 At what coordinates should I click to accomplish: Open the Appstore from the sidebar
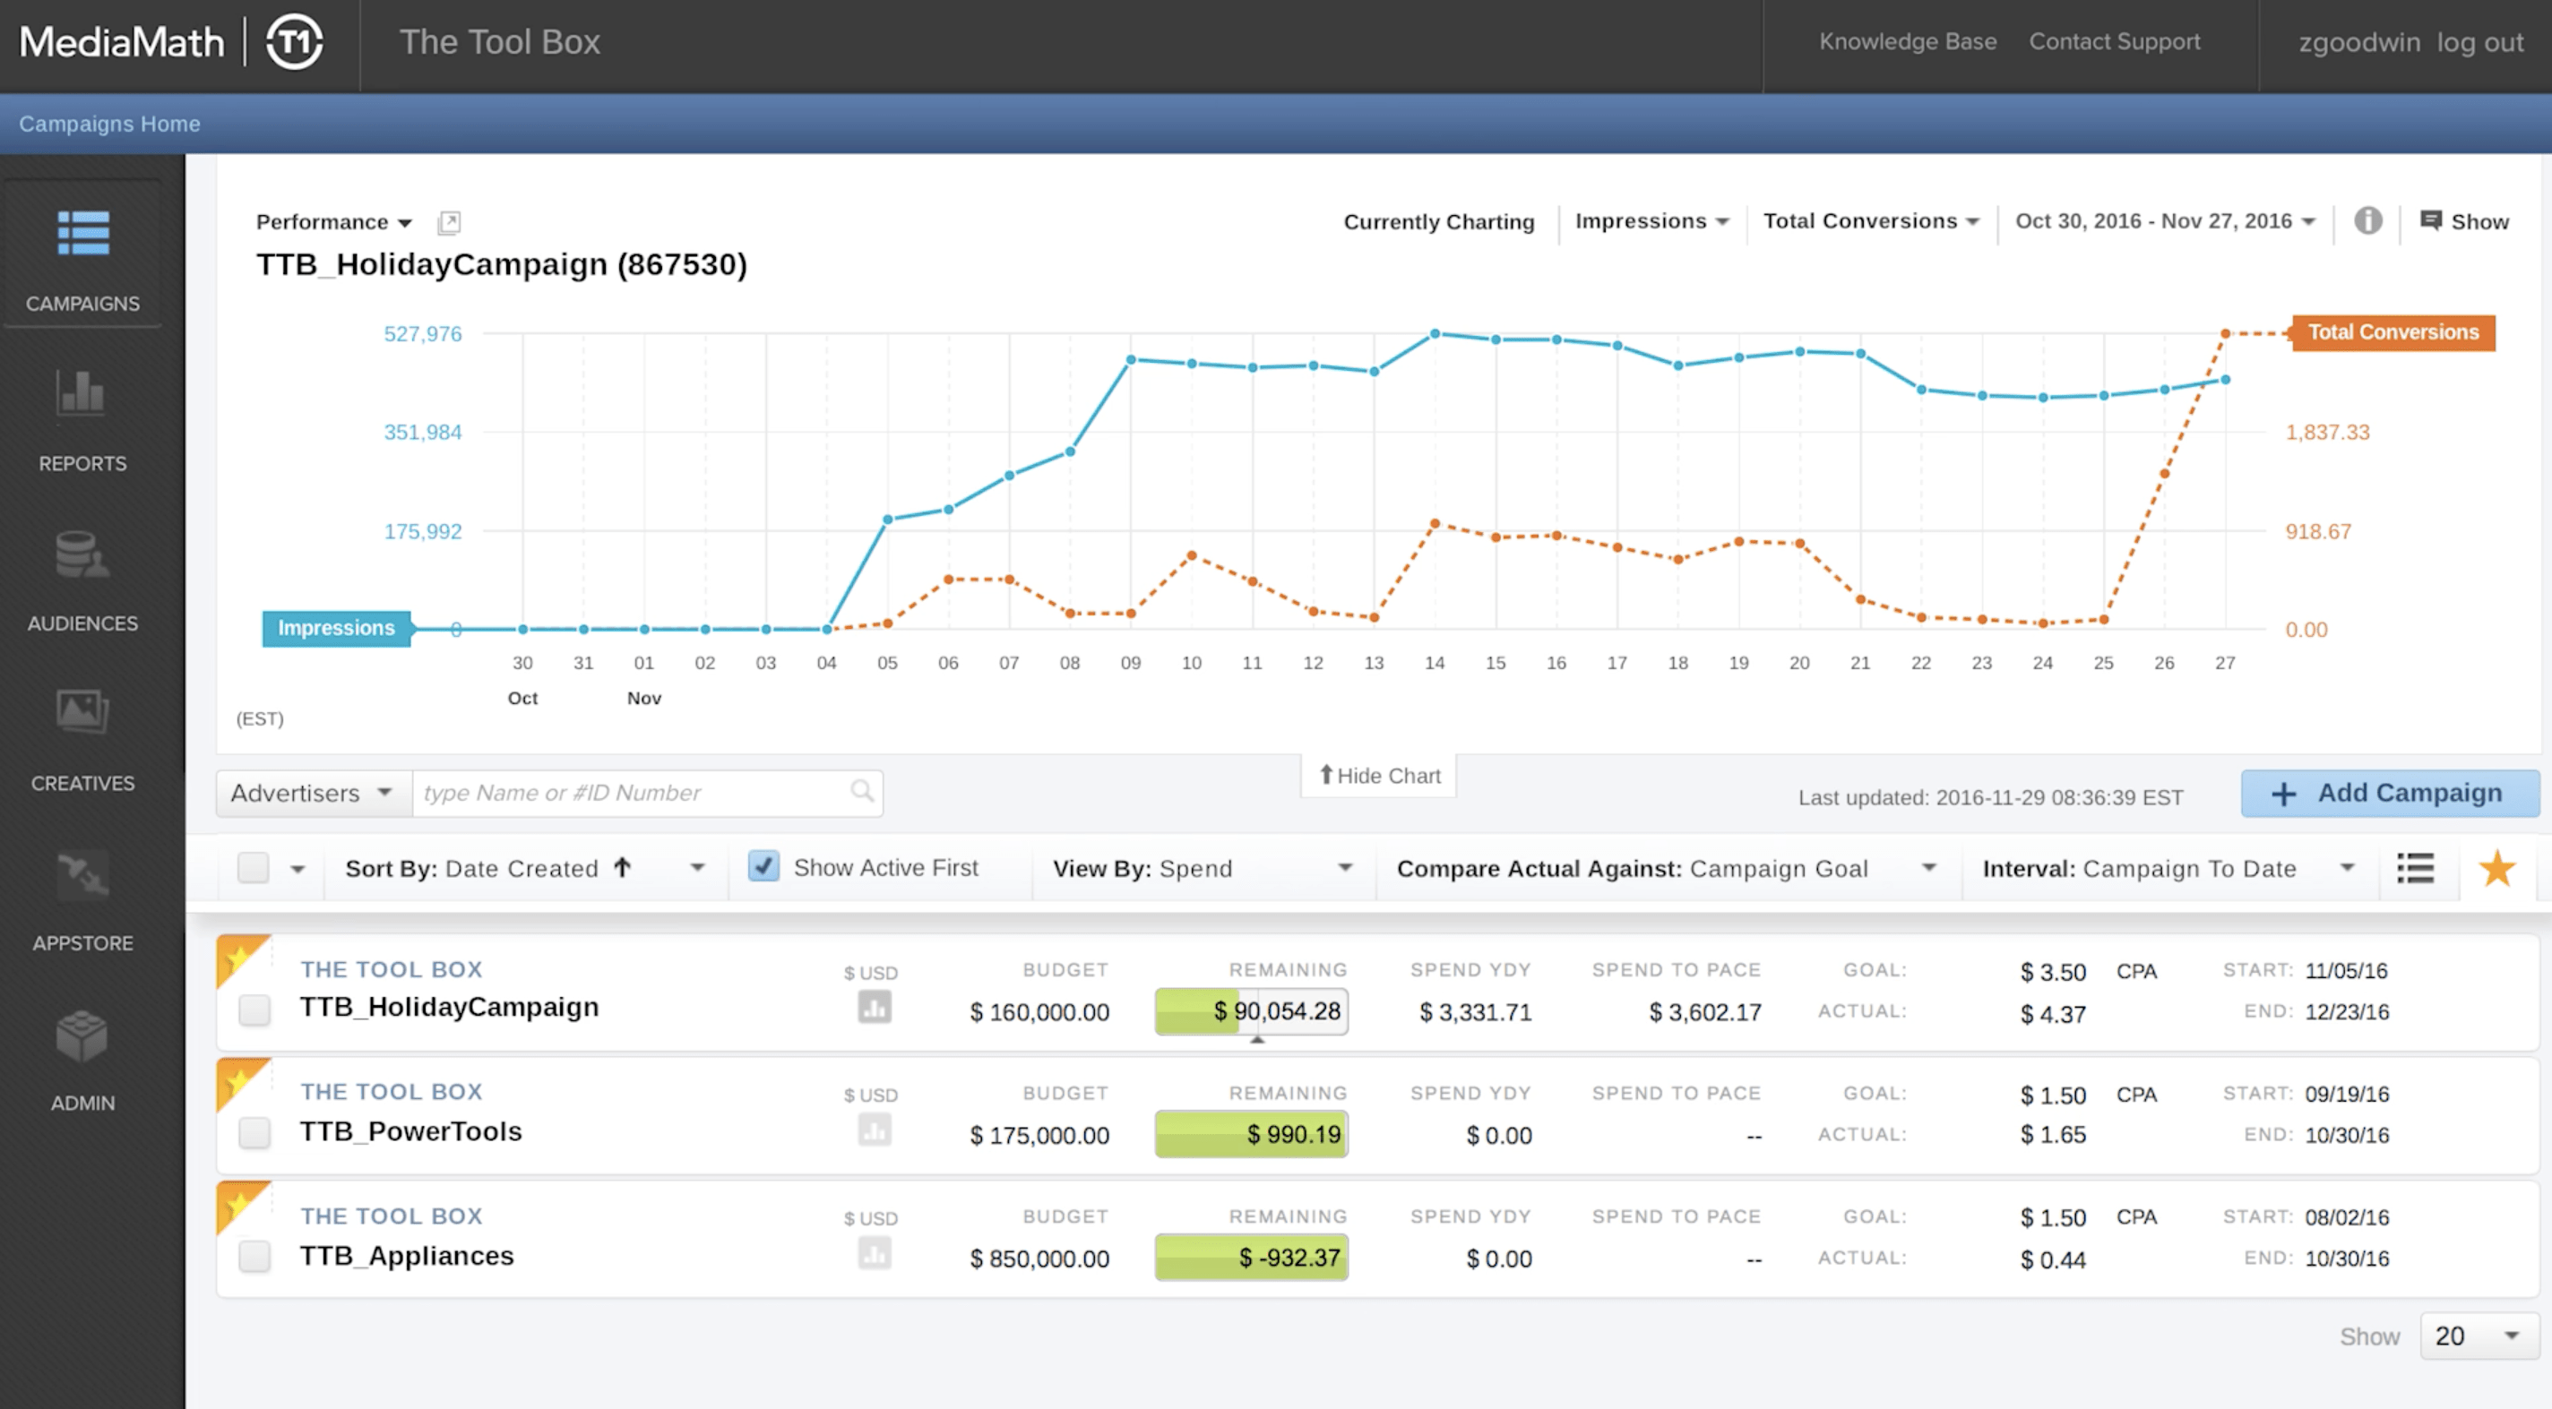(x=82, y=899)
